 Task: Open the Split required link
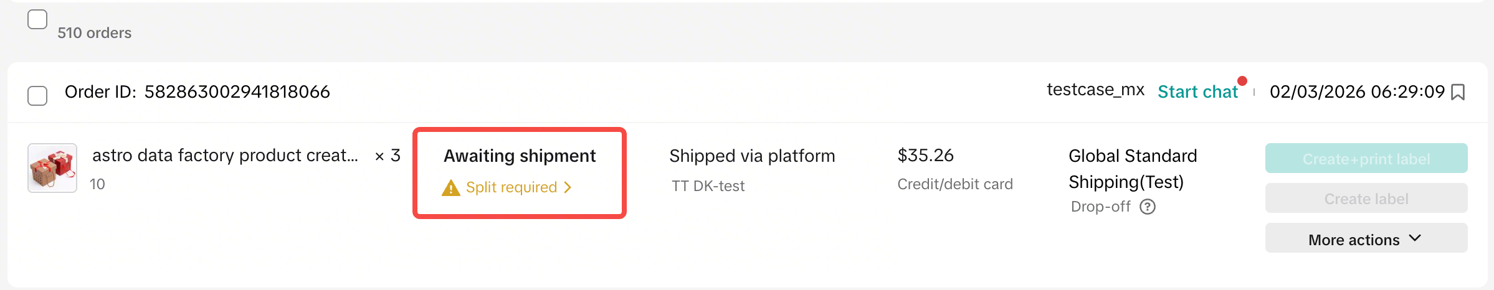511,187
